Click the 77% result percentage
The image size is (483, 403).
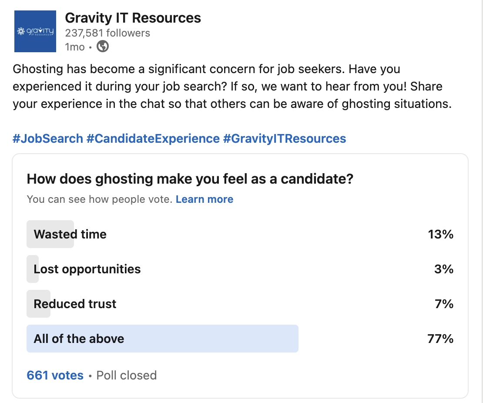[440, 339]
